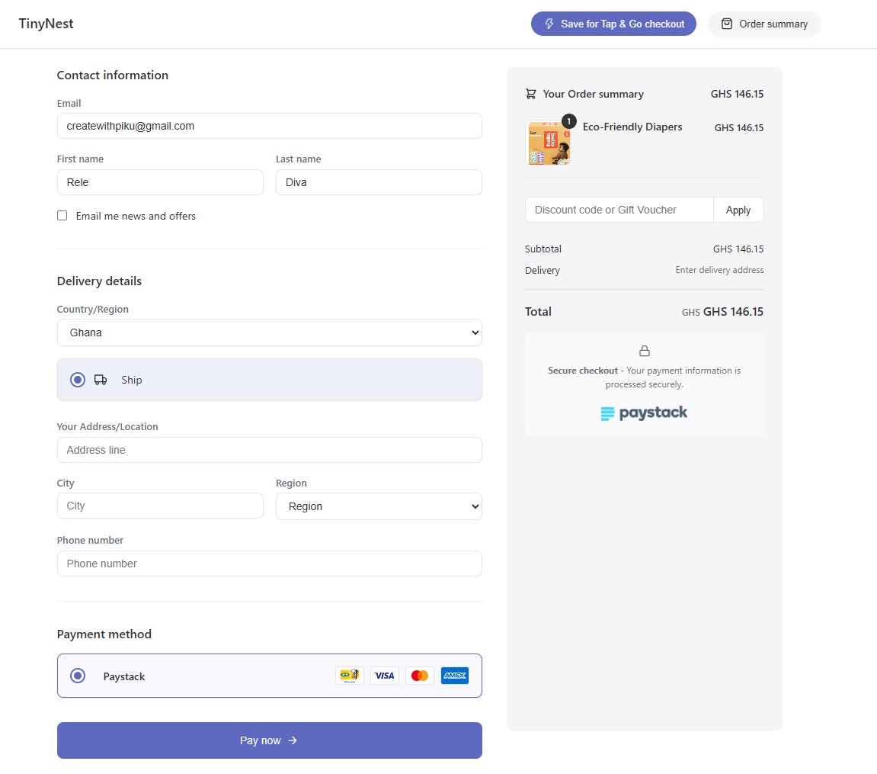The image size is (877, 774).
Task: Click the Paystack logo in the secure checkout box
Action: 644,413
